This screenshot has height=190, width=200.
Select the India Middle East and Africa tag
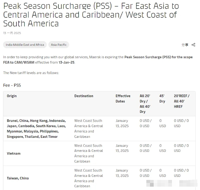click(25, 45)
